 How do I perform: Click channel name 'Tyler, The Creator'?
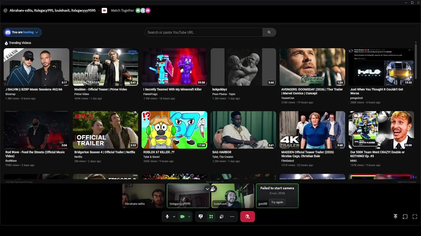pos(223,157)
